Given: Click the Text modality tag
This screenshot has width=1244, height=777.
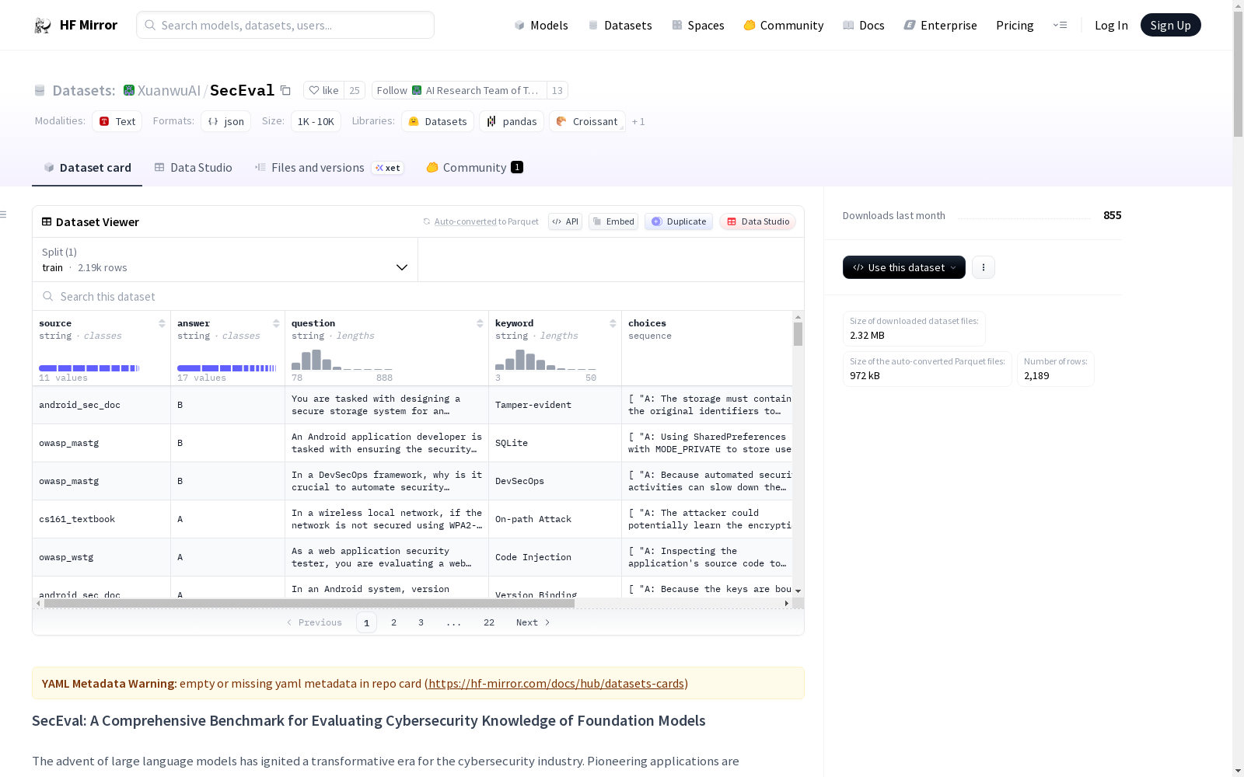Looking at the screenshot, I should click(x=117, y=121).
